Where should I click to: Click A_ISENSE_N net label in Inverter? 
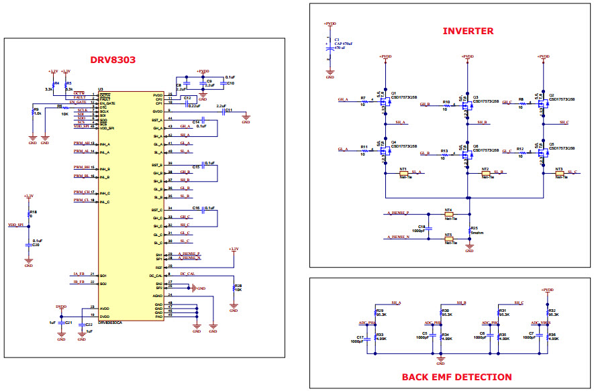[398, 237]
